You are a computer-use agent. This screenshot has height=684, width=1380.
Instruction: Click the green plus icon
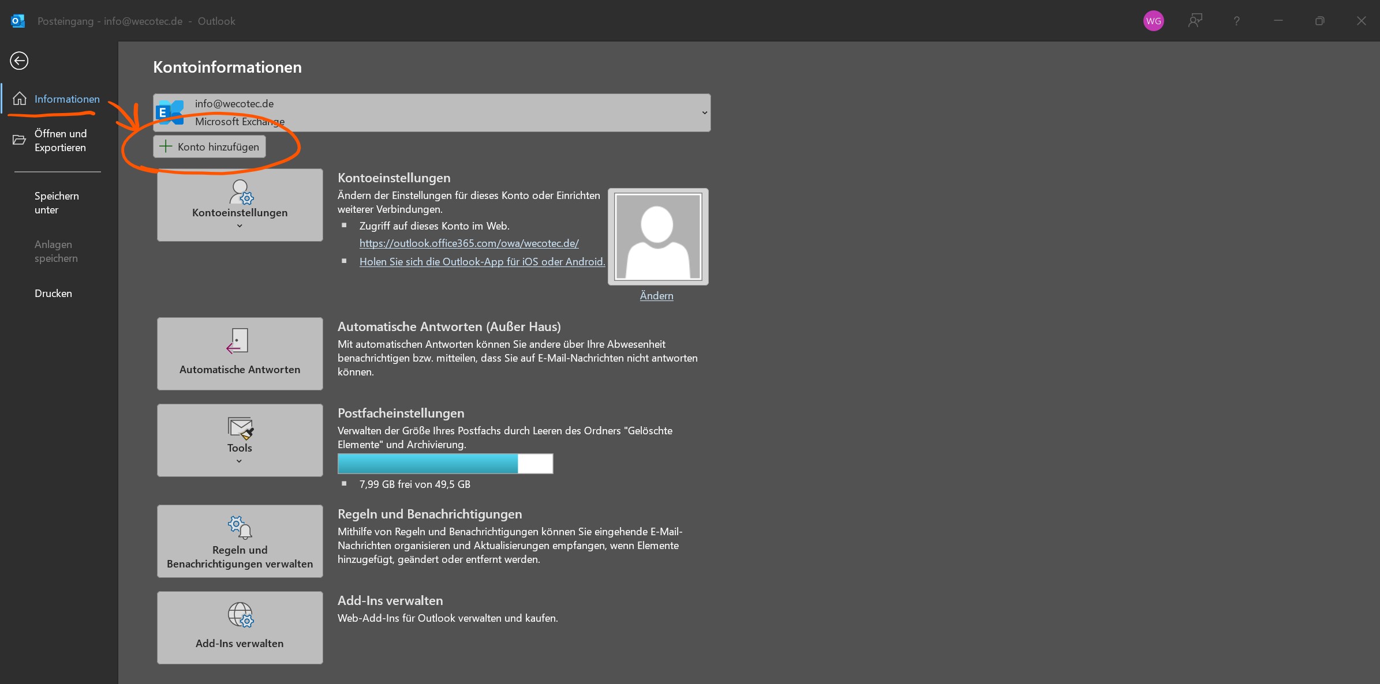166,146
